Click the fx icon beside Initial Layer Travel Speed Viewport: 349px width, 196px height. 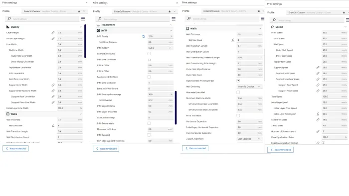click(x=318, y=114)
